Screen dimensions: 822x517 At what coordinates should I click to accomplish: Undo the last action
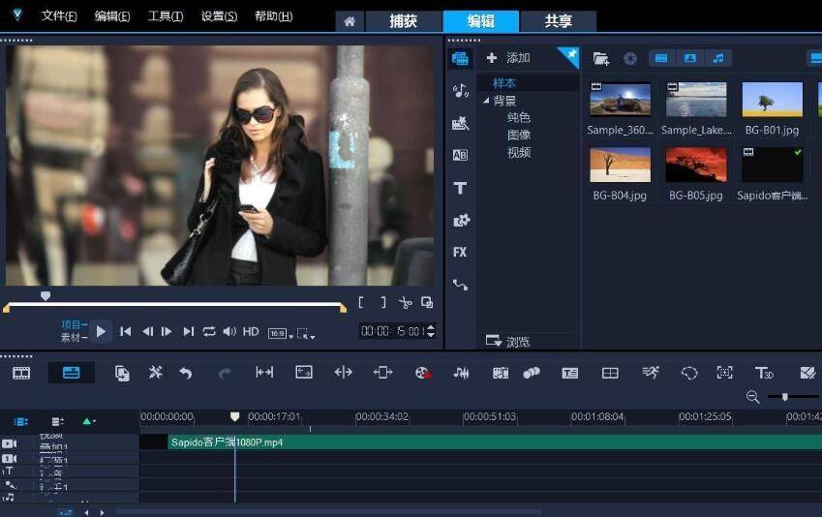[x=186, y=374]
